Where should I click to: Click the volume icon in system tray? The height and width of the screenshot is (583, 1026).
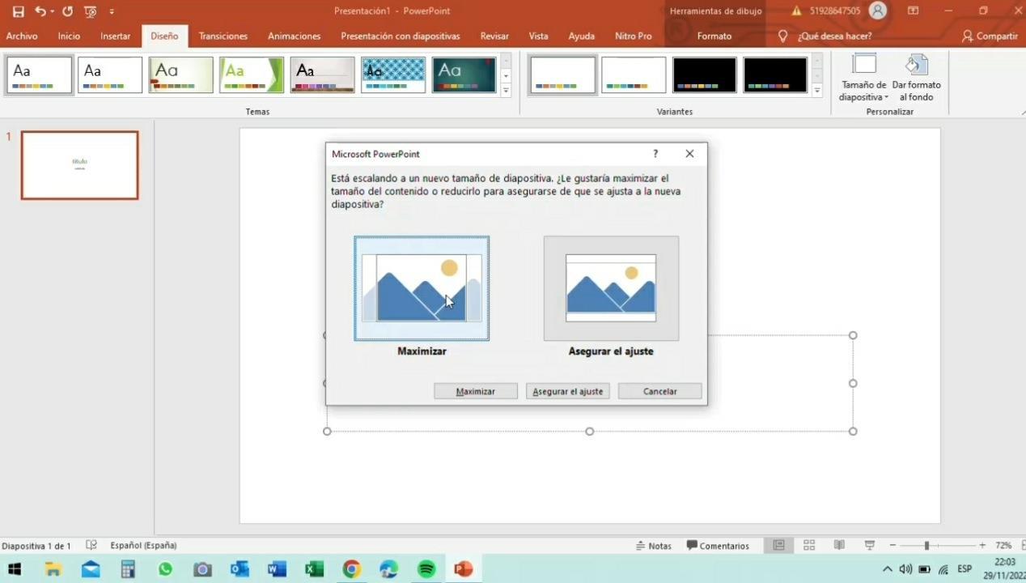[x=905, y=569]
